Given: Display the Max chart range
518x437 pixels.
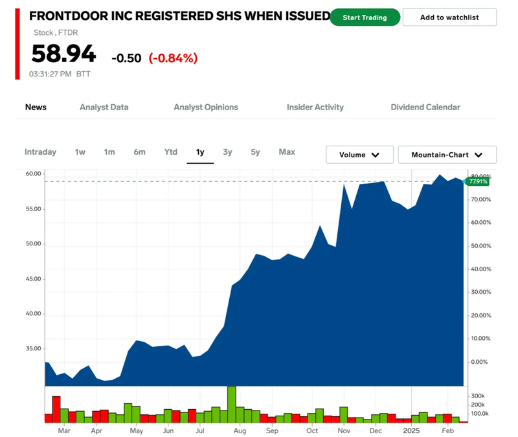Looking at the screenshot, I should coord(287,152).
